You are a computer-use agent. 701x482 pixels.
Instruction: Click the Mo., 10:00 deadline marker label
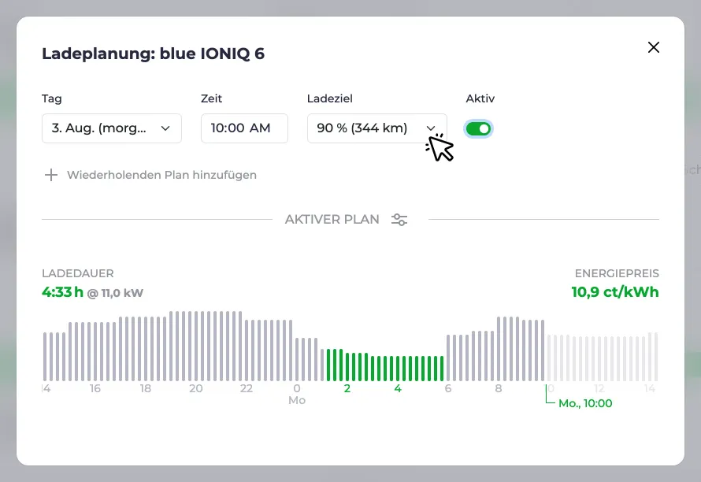coord(585,403)
